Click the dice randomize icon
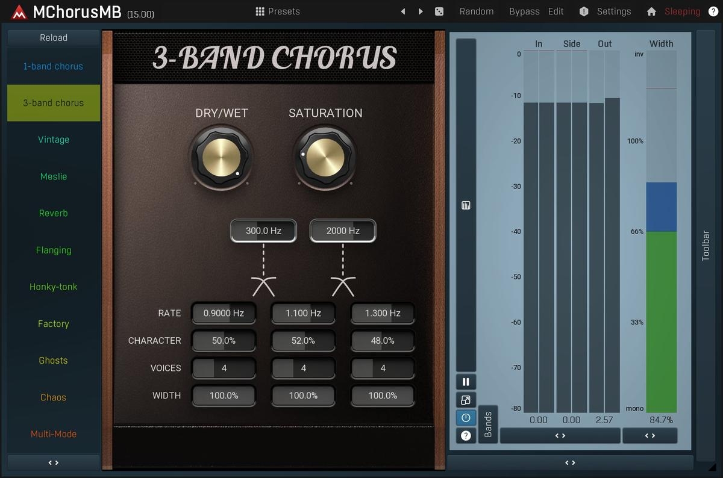The width and height of the screenshot is (723, 478). tap(439, 11)
